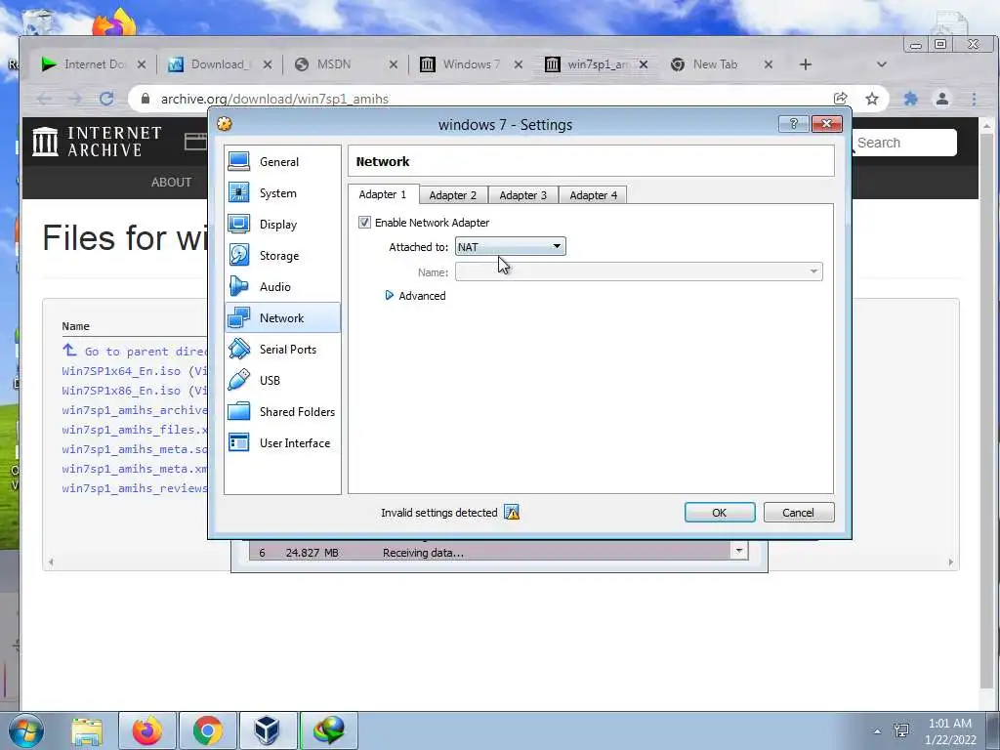Open the General settings category
1000x750 pixels.
point(282,162)
